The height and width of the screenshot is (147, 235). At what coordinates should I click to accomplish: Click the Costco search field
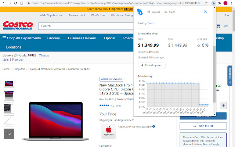(x=86, y=26)
